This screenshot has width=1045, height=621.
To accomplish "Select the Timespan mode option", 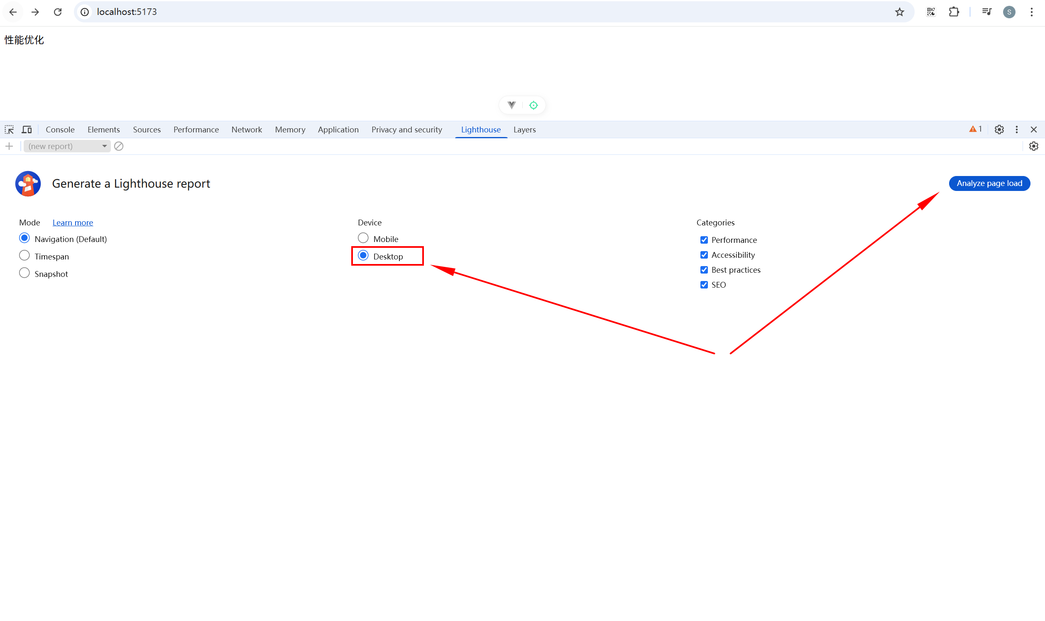I will click(x=24, y=256).
